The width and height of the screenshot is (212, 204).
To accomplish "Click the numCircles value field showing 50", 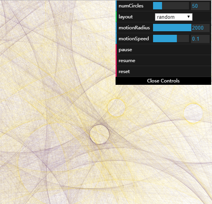I will [200, 6].
